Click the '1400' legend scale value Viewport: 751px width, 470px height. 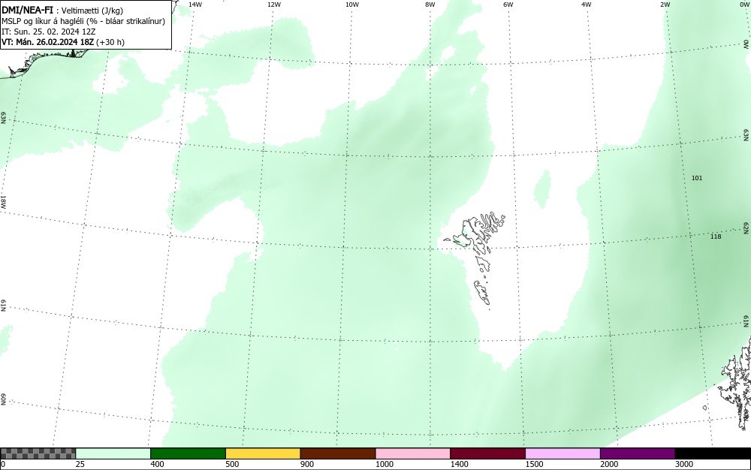(460, 464)
